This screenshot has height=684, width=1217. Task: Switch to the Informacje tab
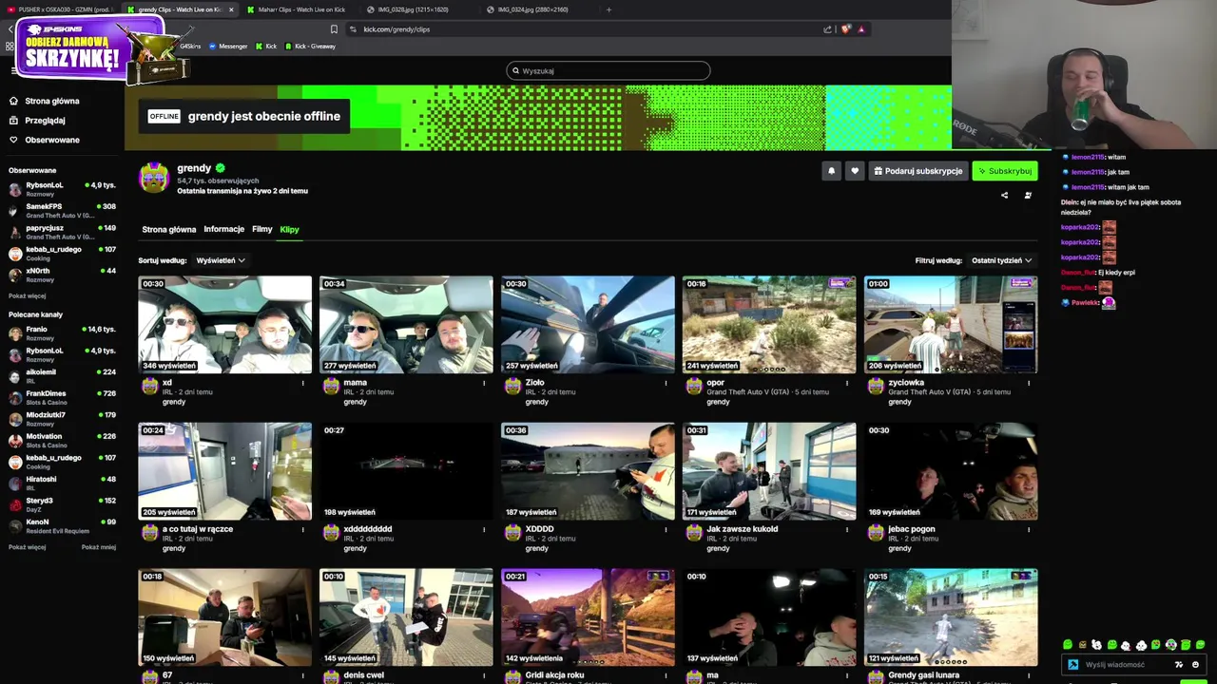click(223, 229)
